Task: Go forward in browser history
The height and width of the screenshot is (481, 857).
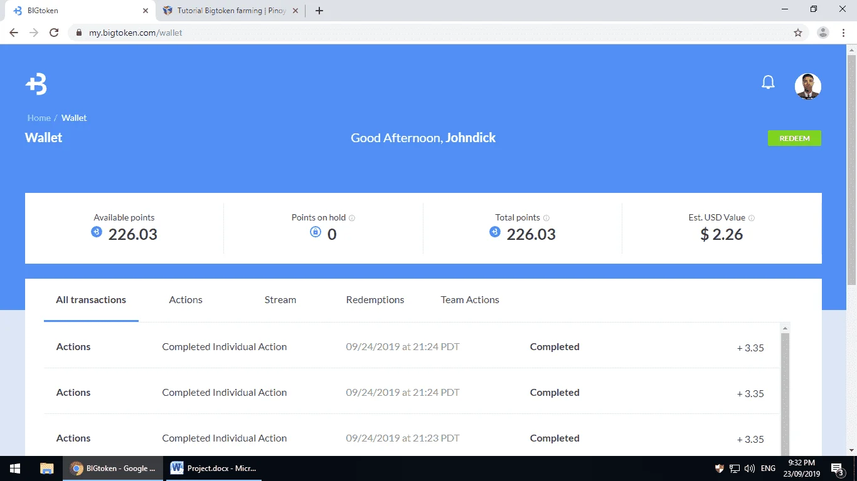Action: point(34,33)
